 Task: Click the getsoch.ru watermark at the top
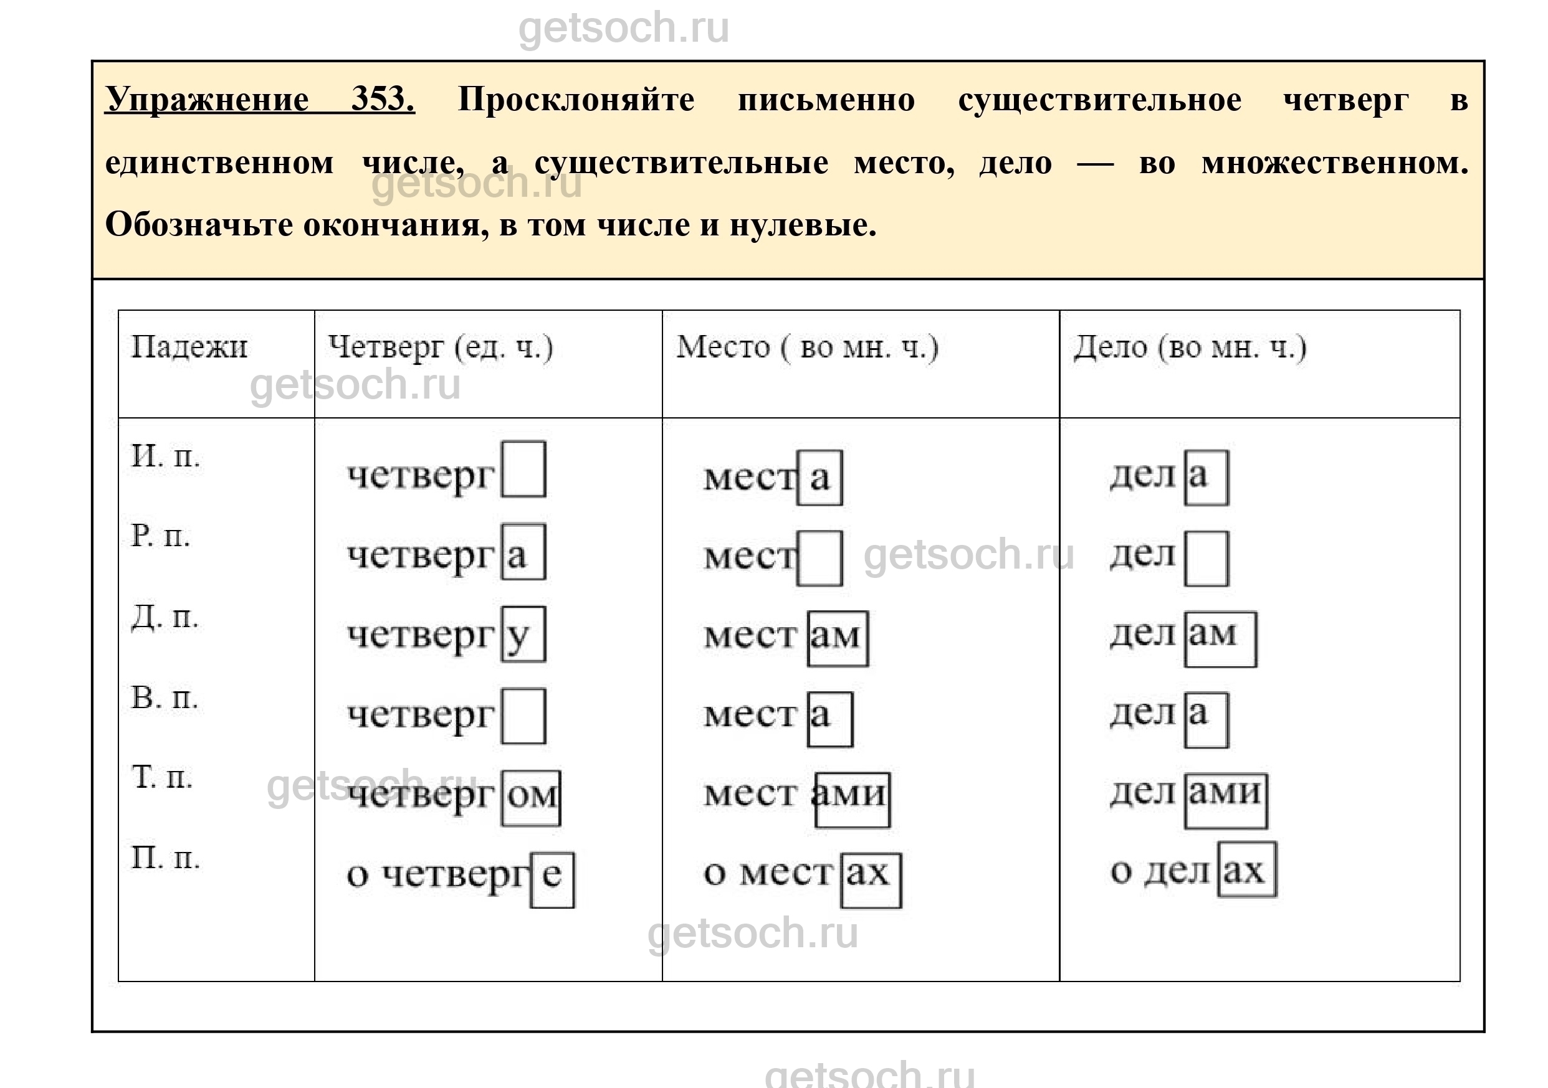[x=624, y=28]
